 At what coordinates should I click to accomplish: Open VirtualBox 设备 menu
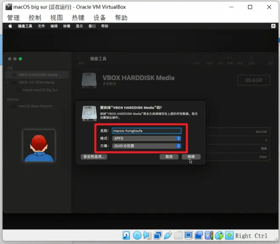point(99,18)
